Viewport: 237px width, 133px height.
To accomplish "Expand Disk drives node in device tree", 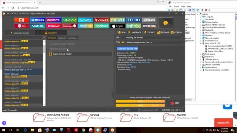I will [201, 20].
